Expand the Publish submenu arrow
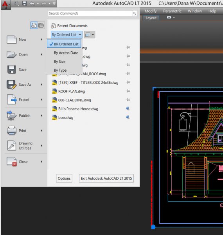 point(41,116)
